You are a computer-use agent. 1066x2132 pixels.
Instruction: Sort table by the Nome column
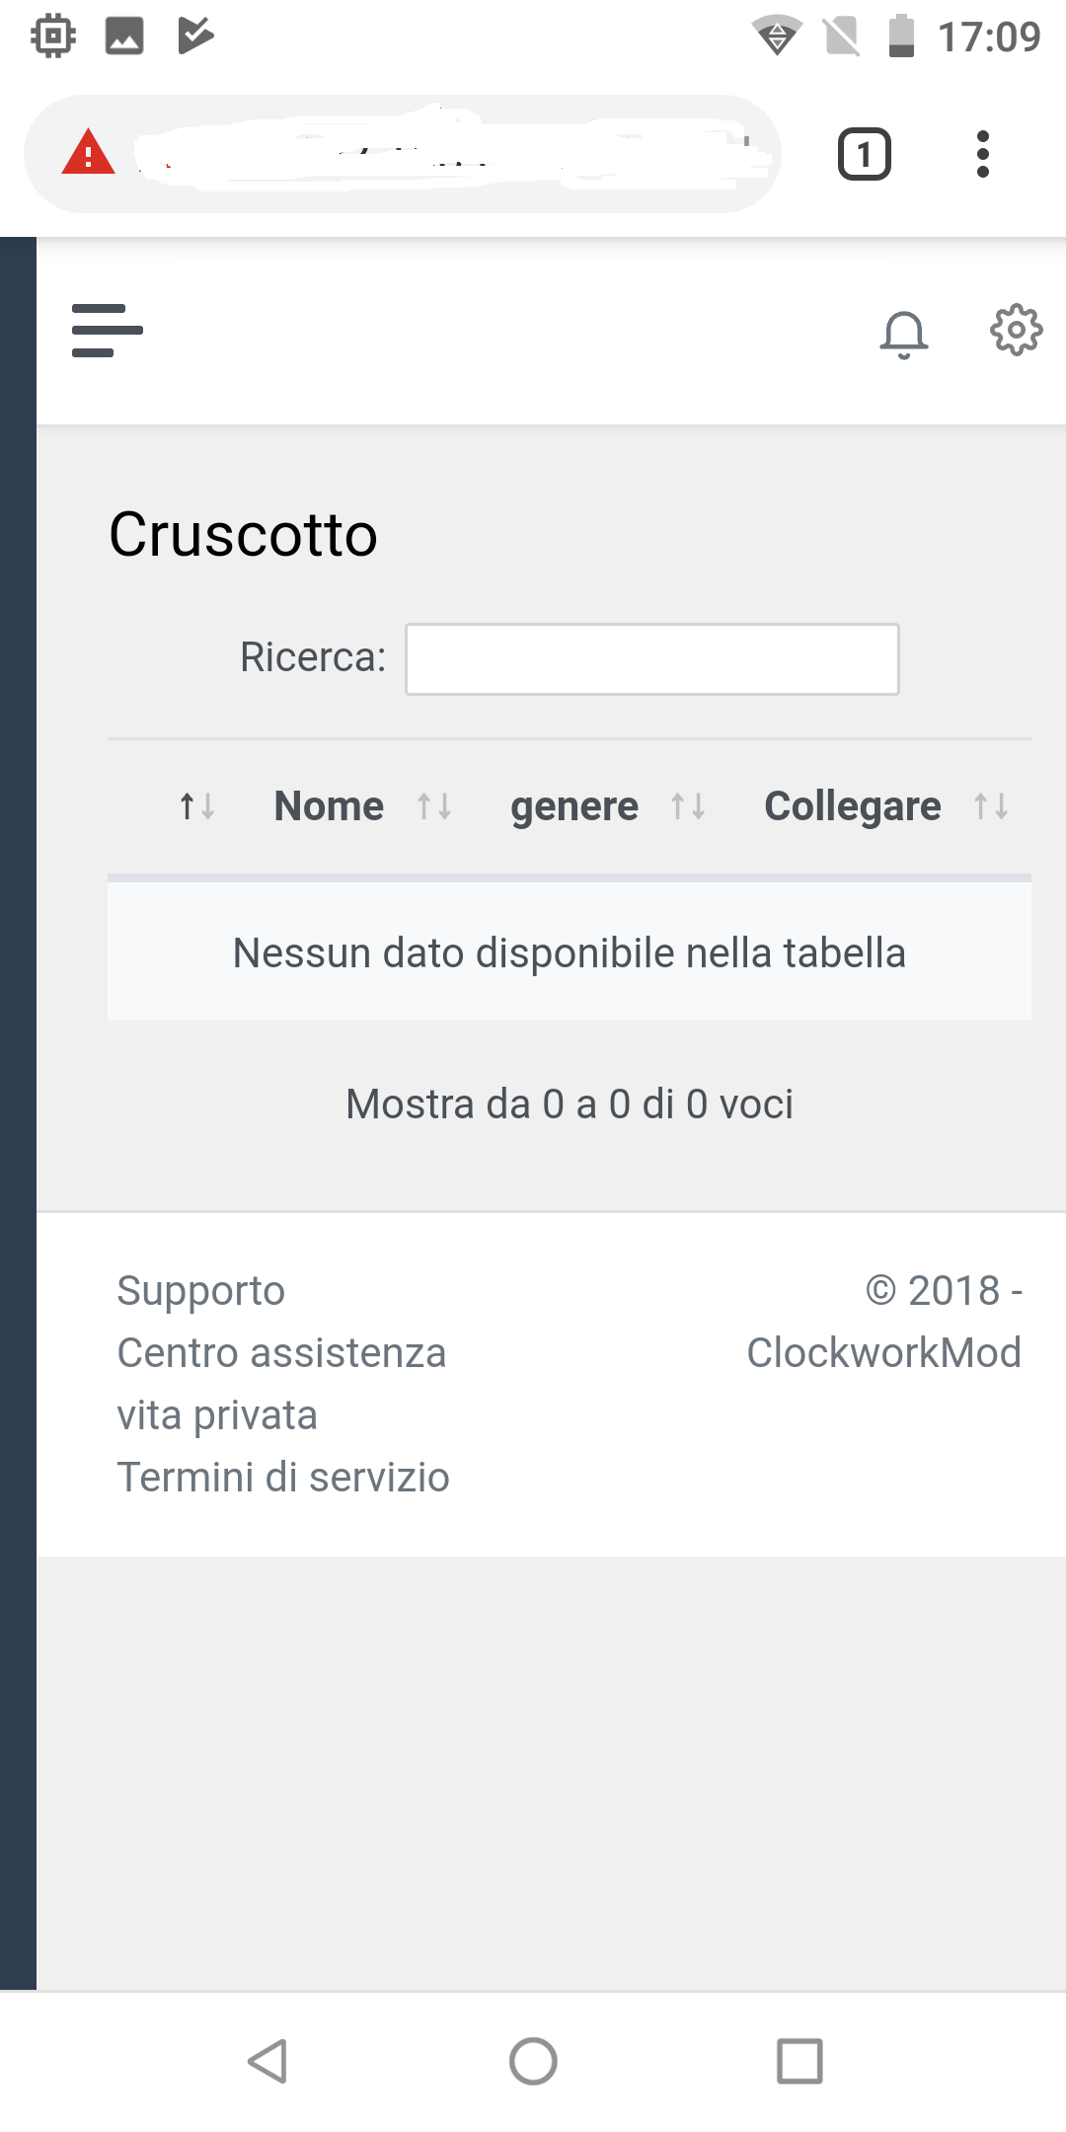(330, 806)
